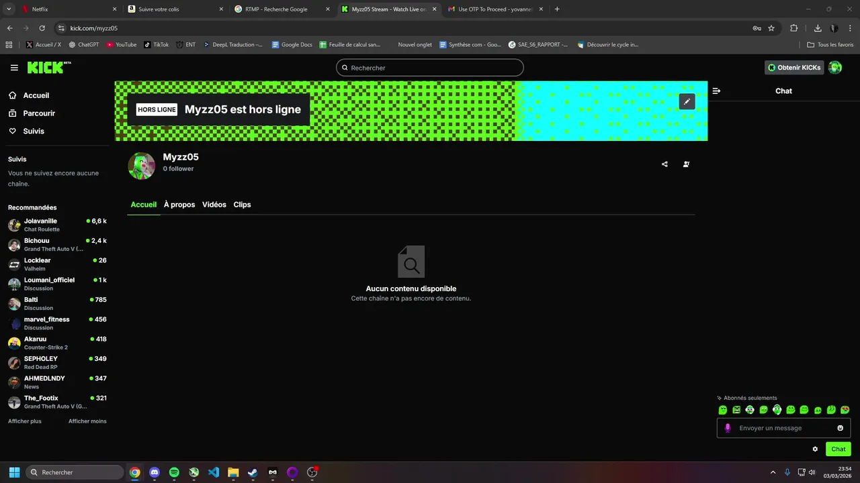
Task: Reload the page with refresh icon
Action: 42,28
